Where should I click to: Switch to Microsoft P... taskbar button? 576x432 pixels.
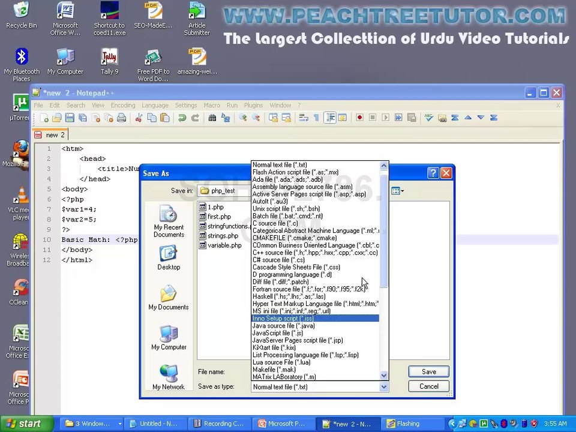pos(283,424)
